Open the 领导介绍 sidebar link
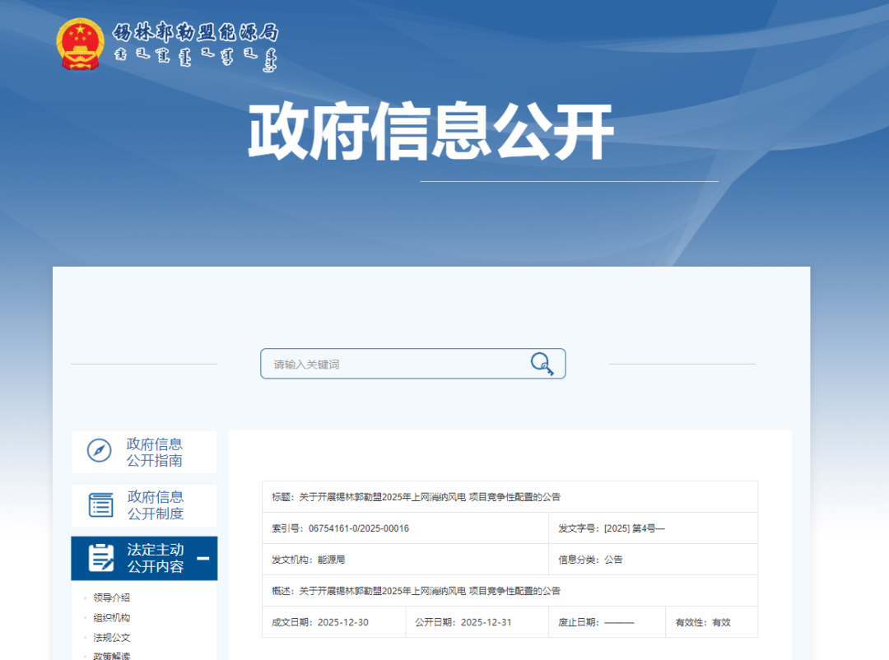The width and height of the screenshot is (889, 660). (x=112, y=597)
